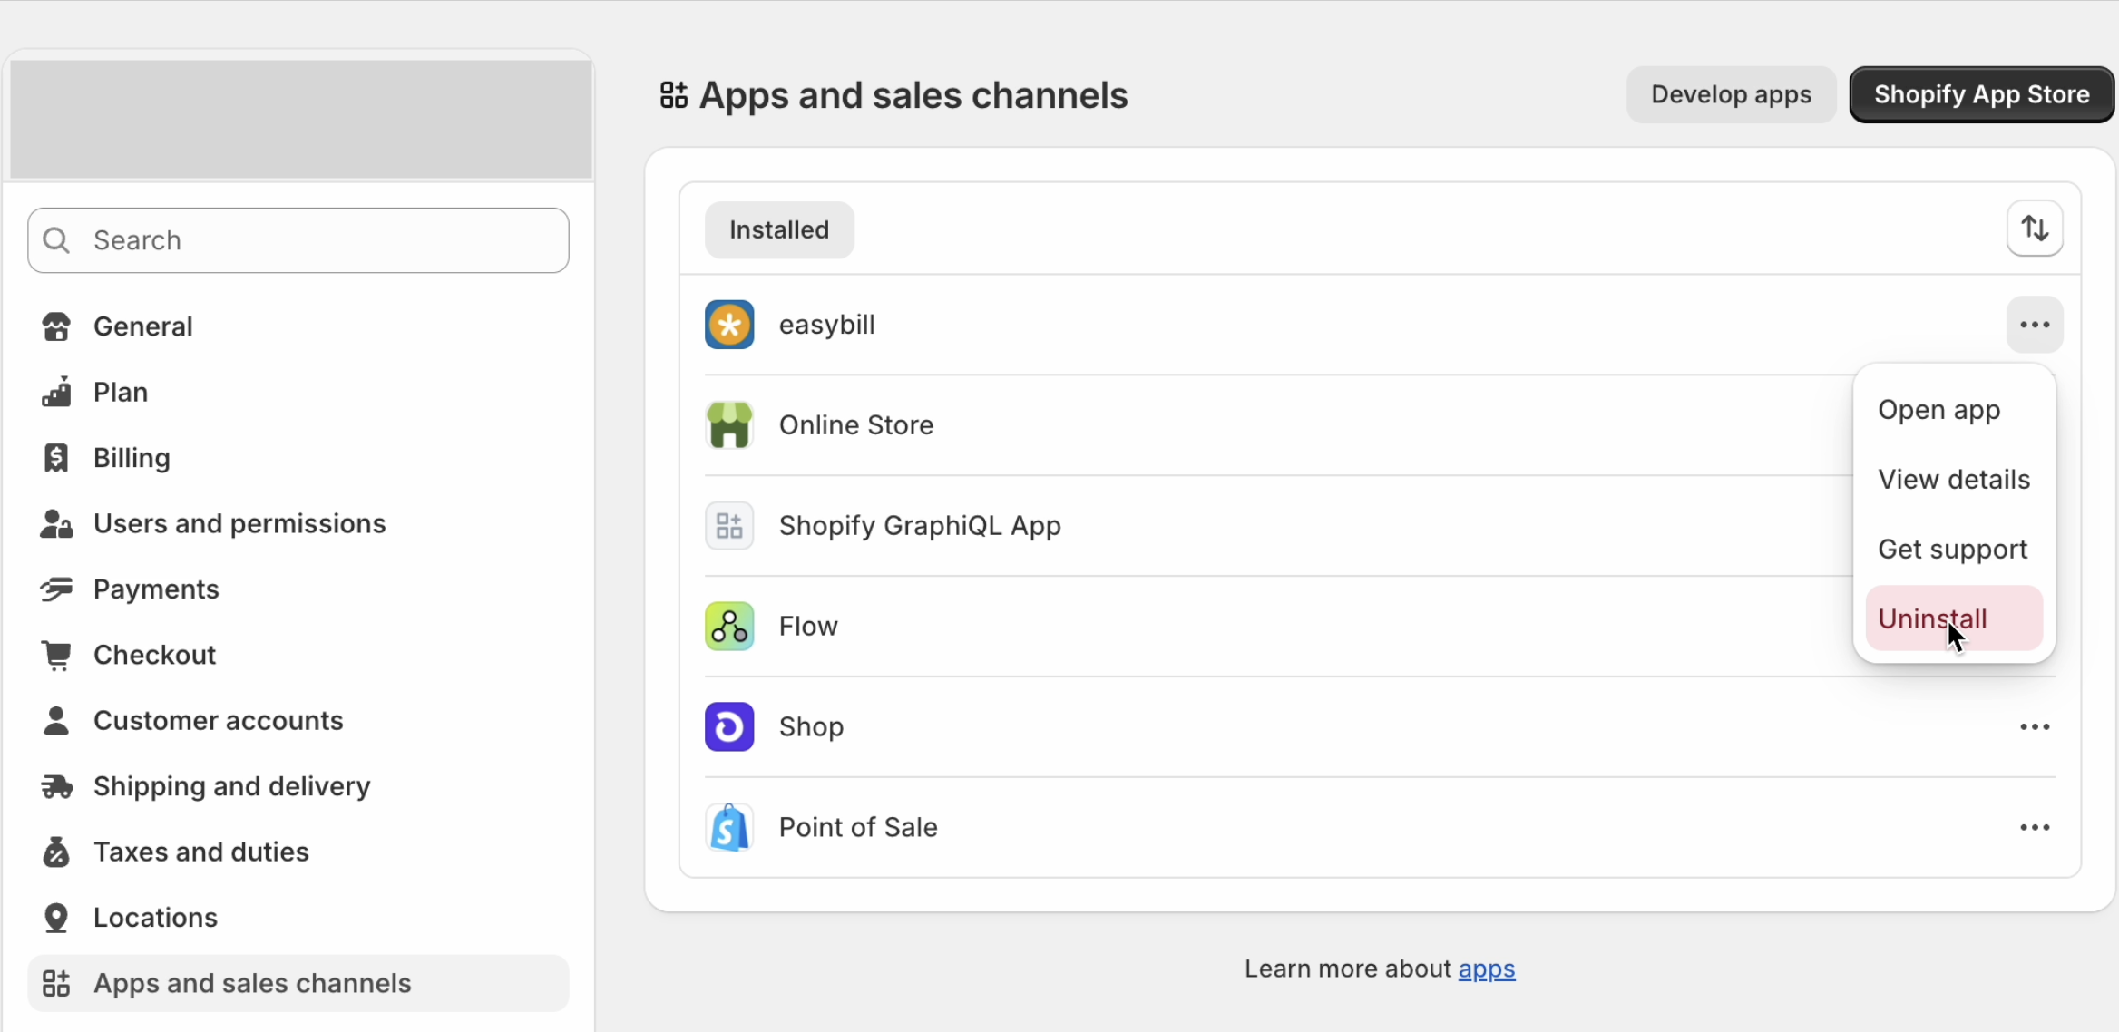The image size is (2119, 1032).
Task: Click the Shop app icon
Action: tap(729, 727)
